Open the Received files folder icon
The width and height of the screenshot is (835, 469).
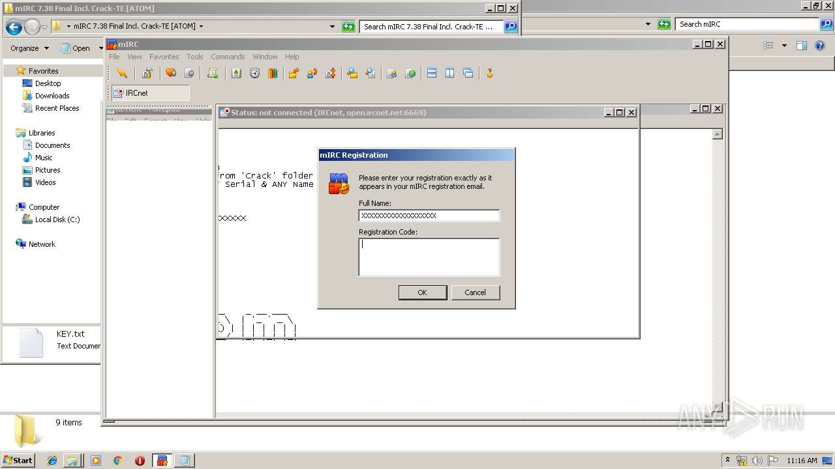[352, 73]
